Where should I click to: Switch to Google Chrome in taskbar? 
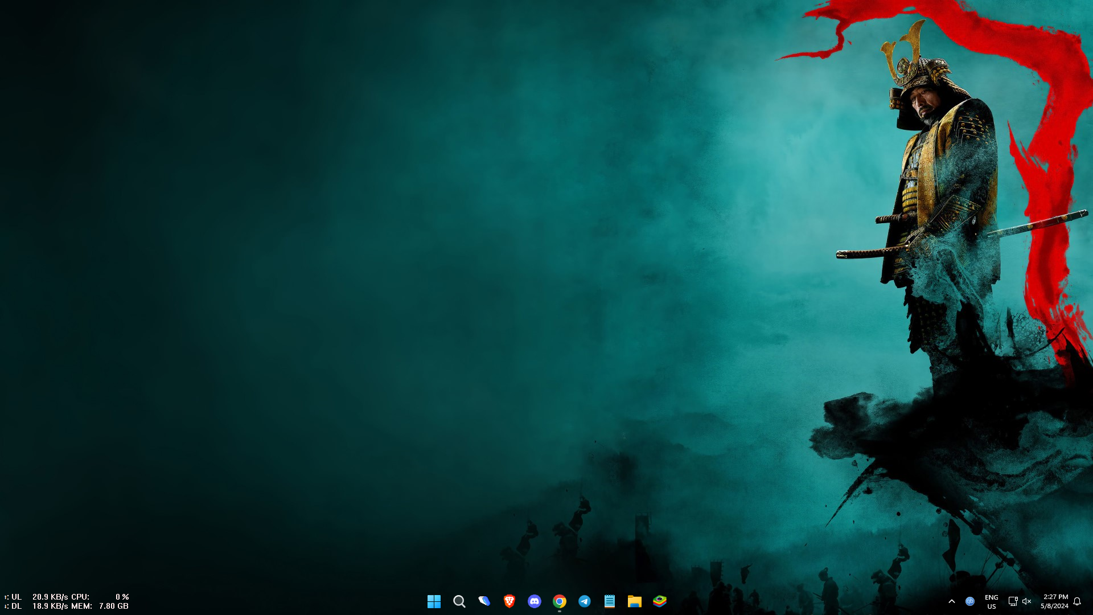coord(559,601)
